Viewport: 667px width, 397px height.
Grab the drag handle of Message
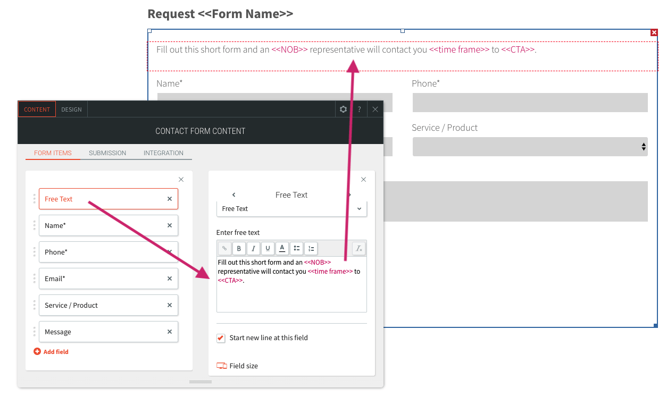point(34,332)
